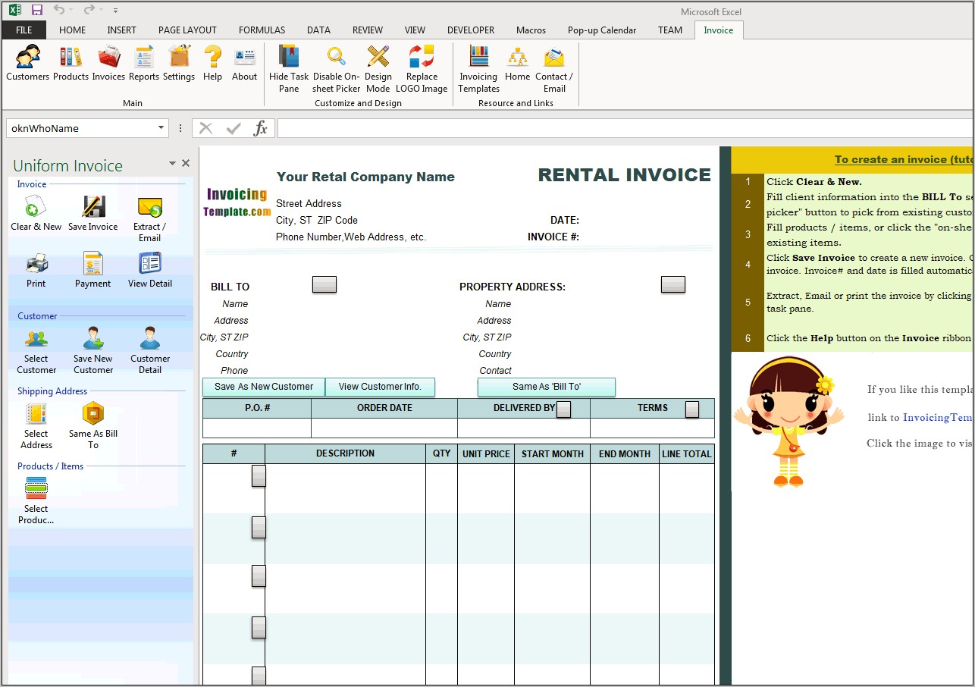Click the DELIVERED BY picker button

563,409
